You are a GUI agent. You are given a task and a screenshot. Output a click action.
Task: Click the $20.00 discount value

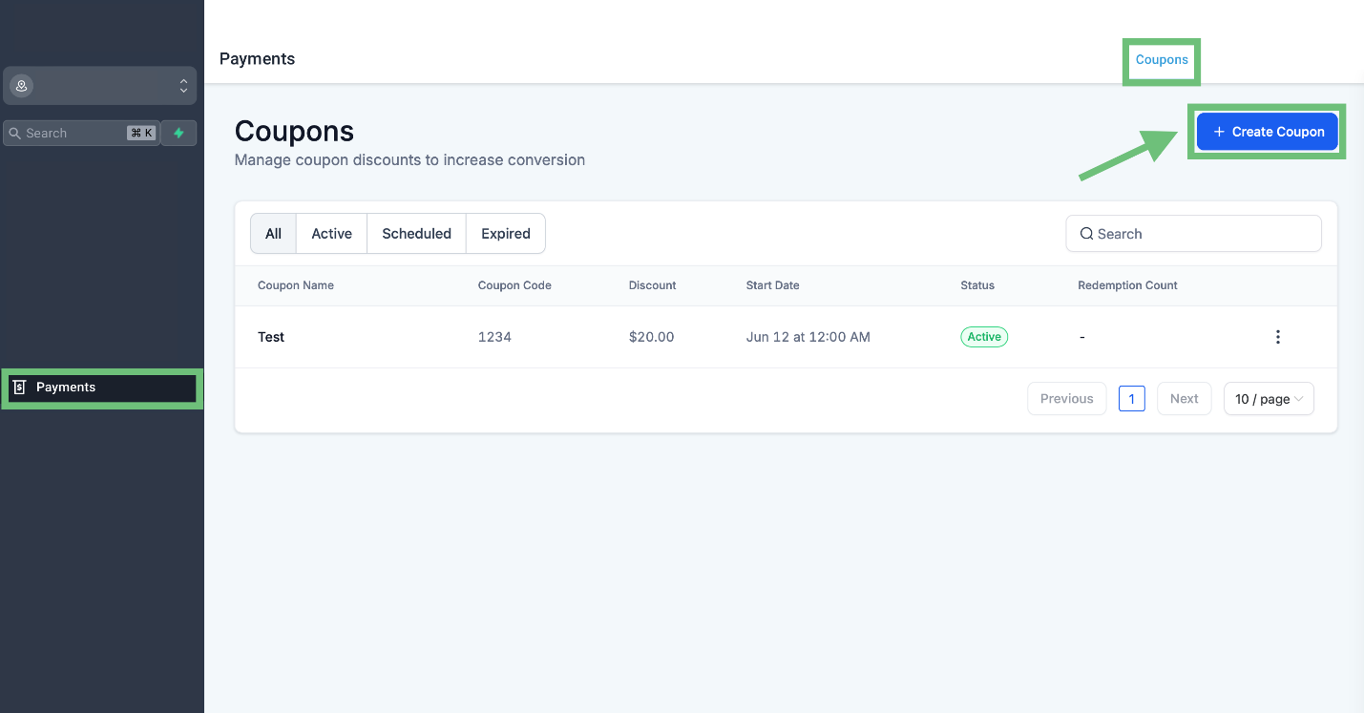652,337
